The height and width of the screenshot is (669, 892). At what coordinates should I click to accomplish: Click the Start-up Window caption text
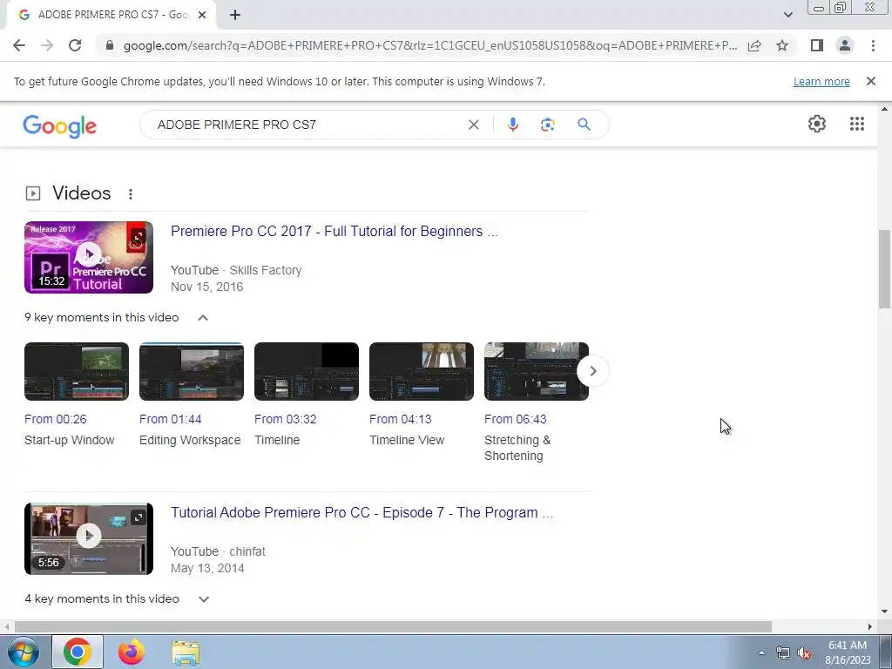[x=70, y=440]
